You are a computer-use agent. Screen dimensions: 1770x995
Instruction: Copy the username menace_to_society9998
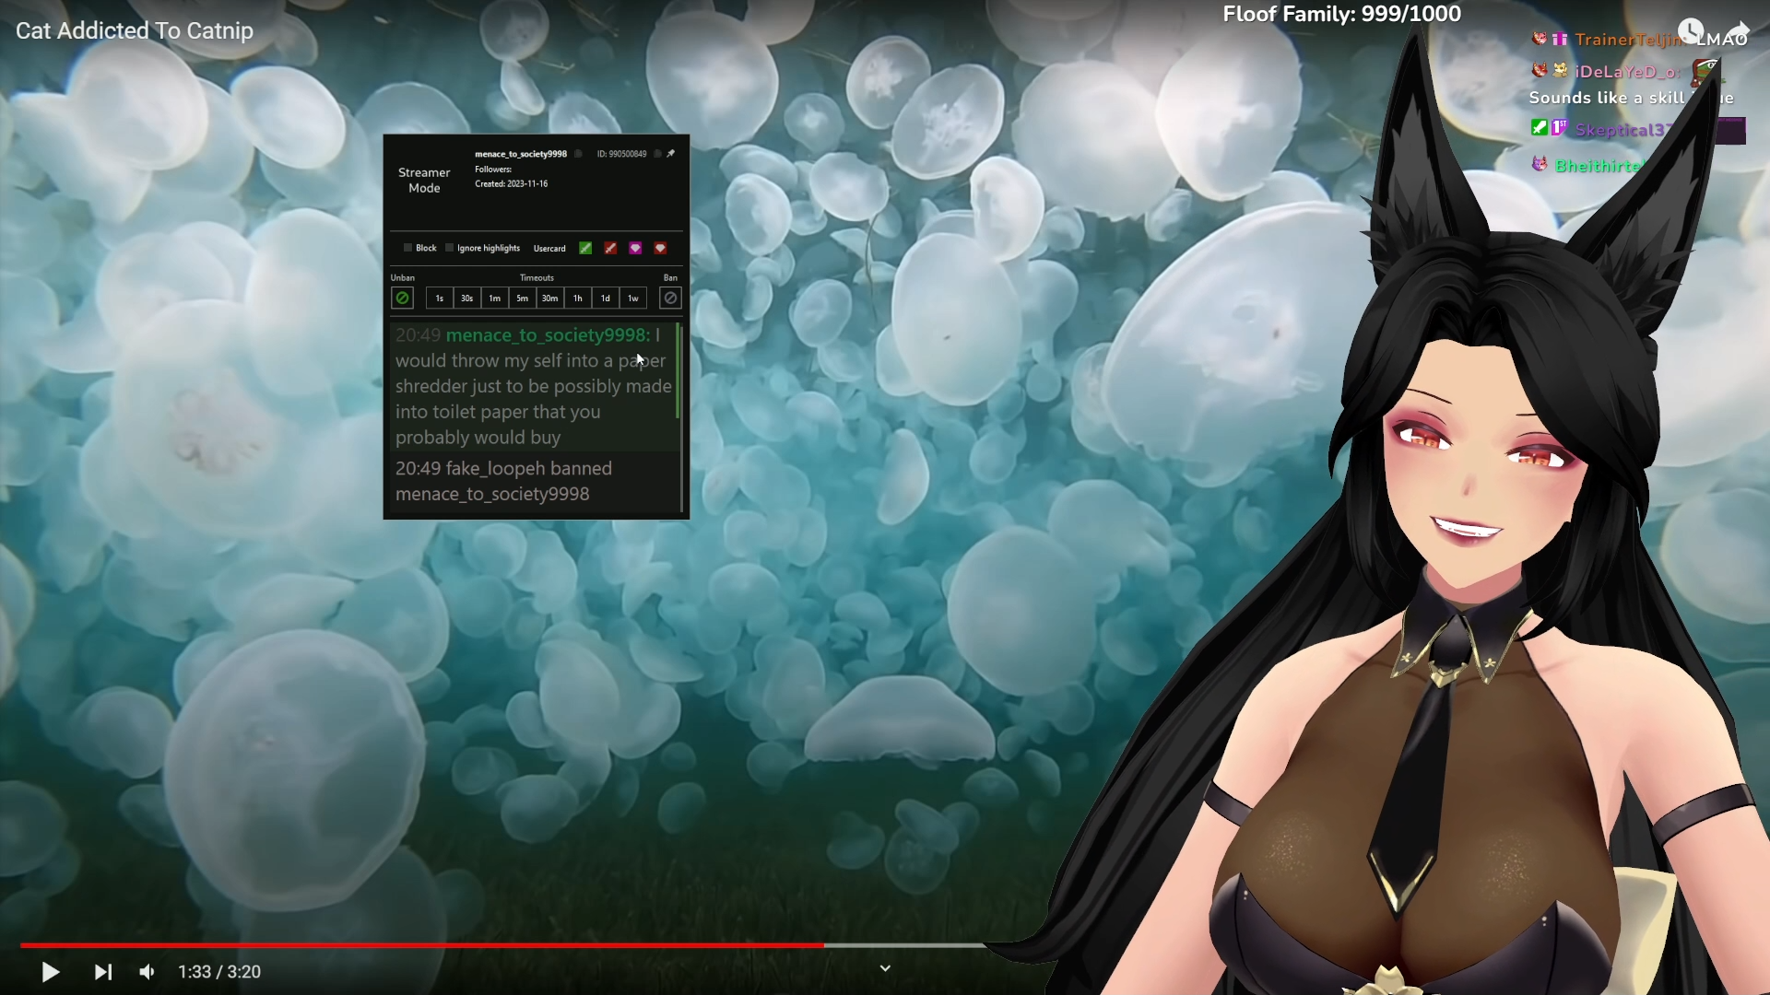[x=578, y=154]
